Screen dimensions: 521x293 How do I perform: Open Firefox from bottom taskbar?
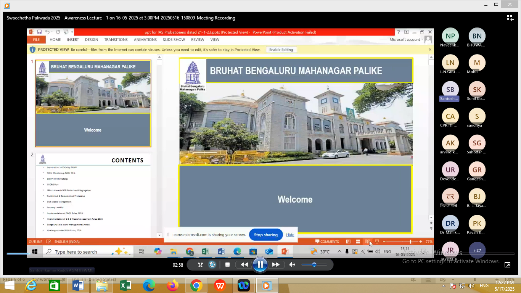coord(172,285)
